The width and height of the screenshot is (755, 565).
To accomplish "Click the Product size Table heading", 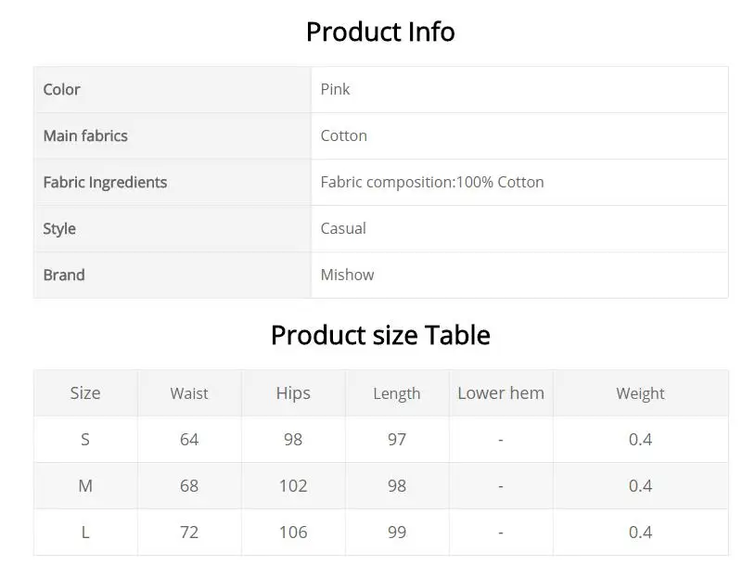I will [x=380, y=335].
